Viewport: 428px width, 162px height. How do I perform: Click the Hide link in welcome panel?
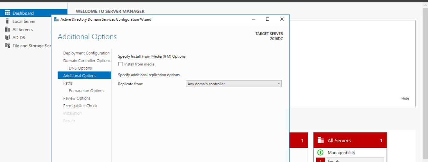[x=405, y=98]
